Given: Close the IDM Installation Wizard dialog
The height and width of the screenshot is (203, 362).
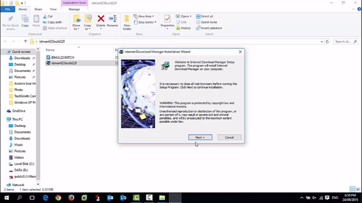Looking at the screenshot, I should pyautogui.click(x=240, y=52).
